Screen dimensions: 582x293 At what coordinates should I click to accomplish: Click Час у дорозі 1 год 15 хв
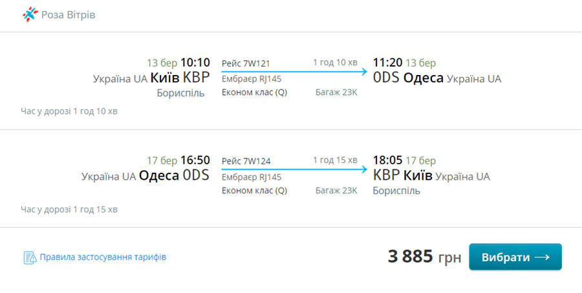click(69, 210)
